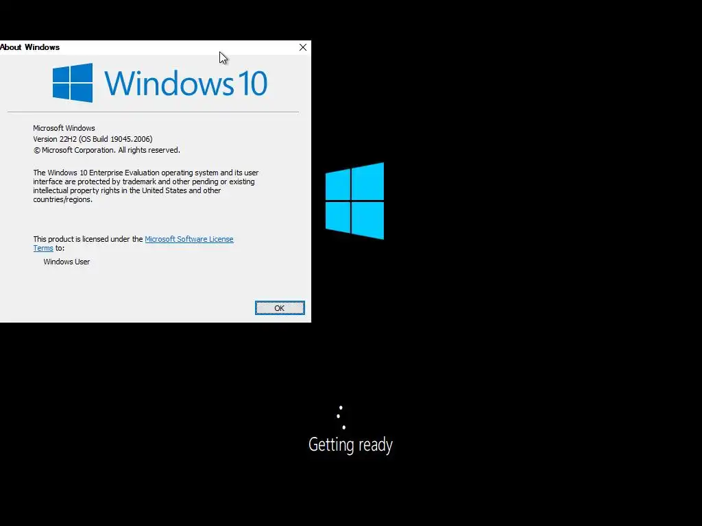Click the Windows 10 logo in the dialog
Image resolution: width=702 pixels, height=526 pixels.
(160, 83)
